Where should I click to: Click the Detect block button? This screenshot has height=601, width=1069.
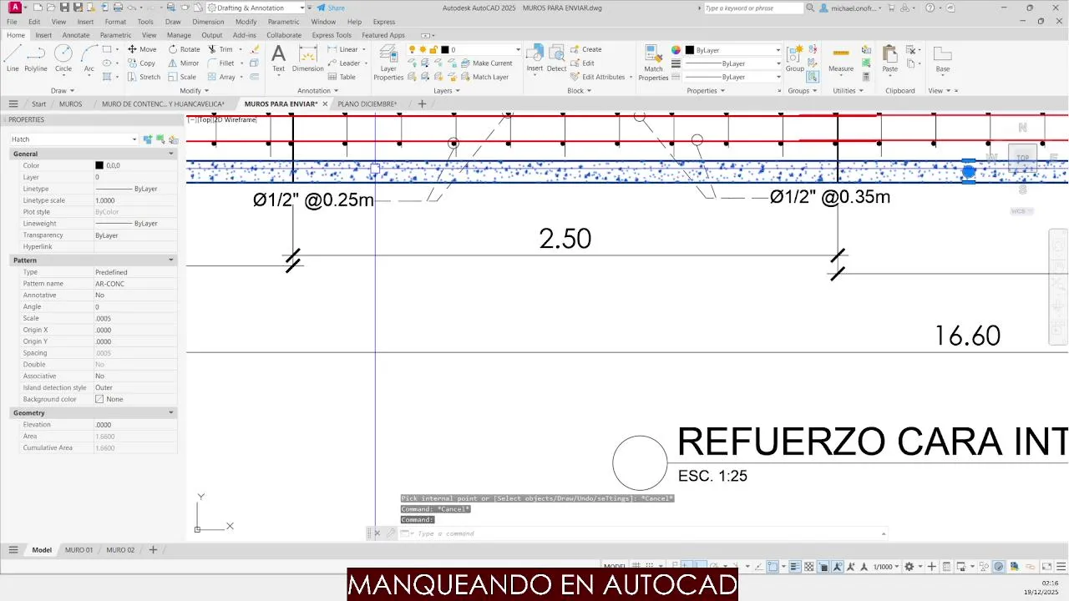point(557,58)
